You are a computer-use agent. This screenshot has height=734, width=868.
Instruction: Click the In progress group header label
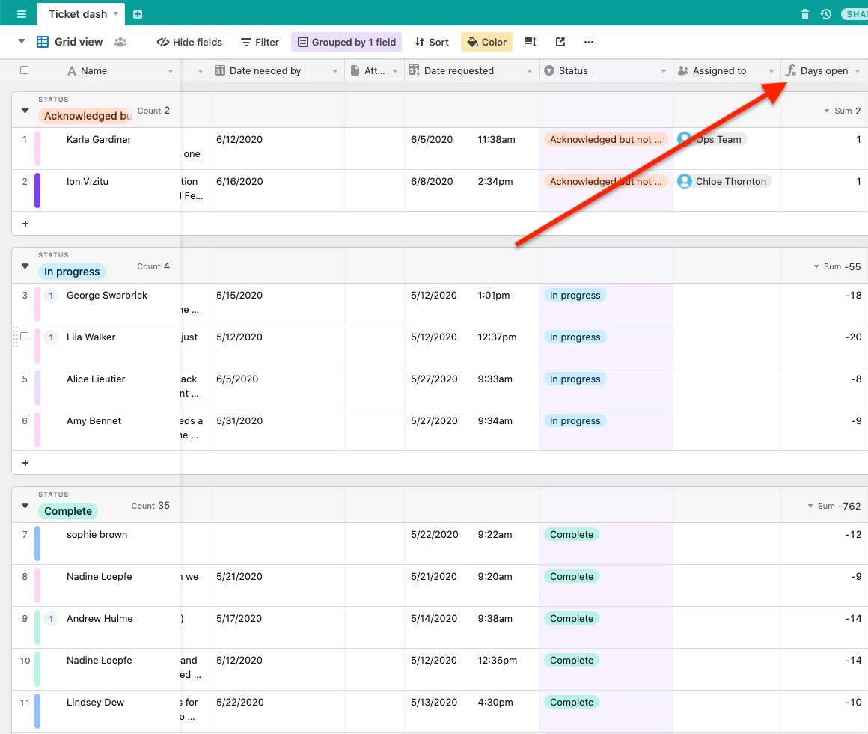click(72, 272)
